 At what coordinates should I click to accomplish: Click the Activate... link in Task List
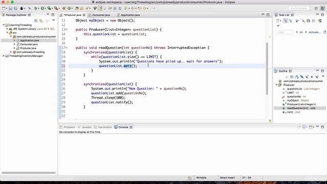[x=315, y=32]
